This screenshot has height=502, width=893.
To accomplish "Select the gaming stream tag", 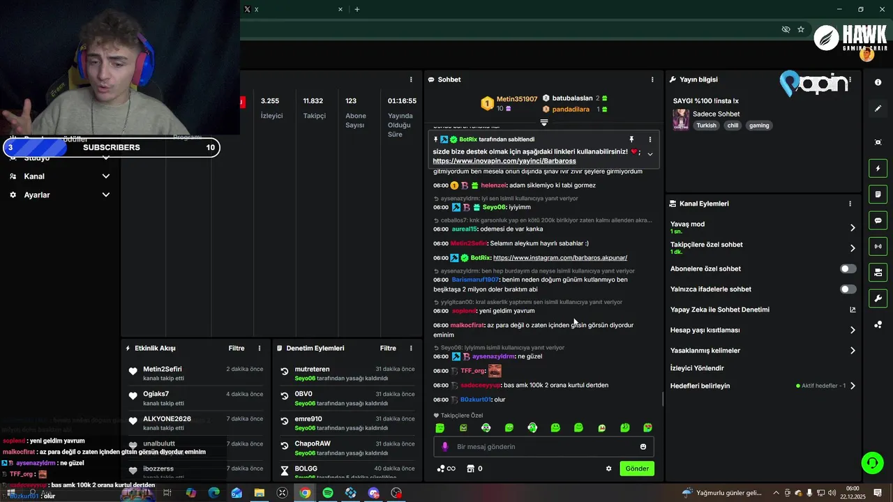I will 759,125.
